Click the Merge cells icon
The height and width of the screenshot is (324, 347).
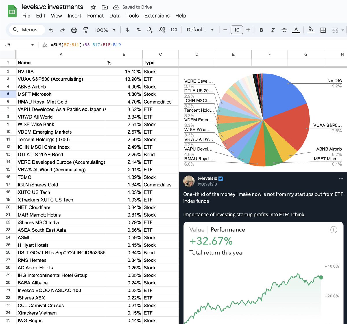(335, 30)
